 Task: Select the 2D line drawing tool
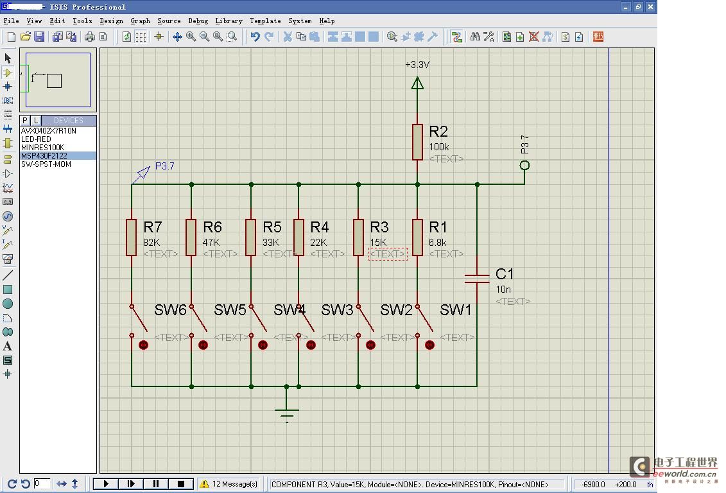click(x=8, y=275)
